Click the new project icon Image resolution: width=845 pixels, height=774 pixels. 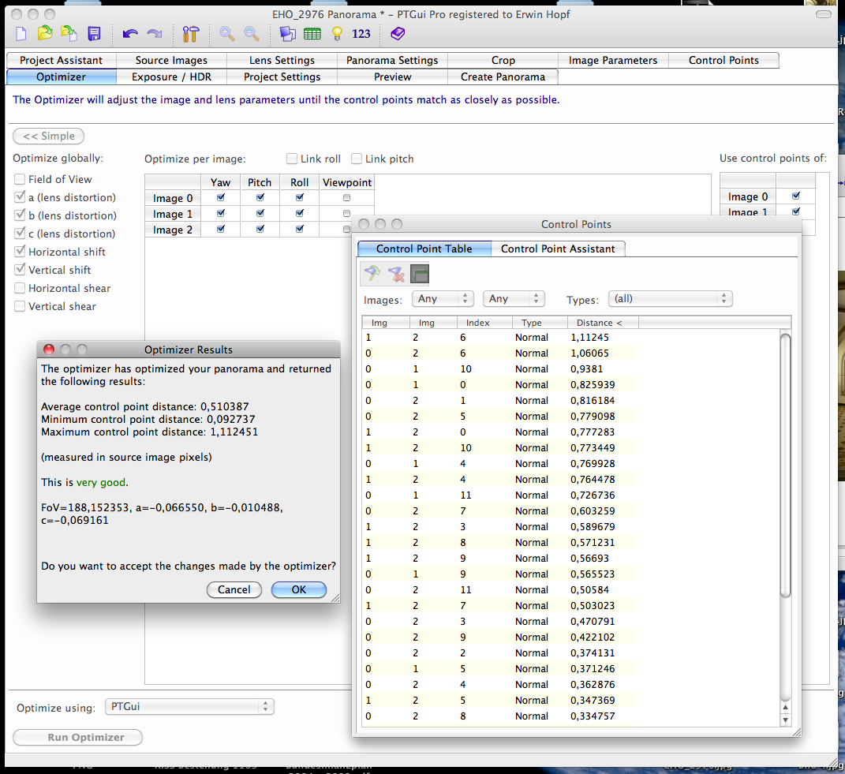point(21,34)
